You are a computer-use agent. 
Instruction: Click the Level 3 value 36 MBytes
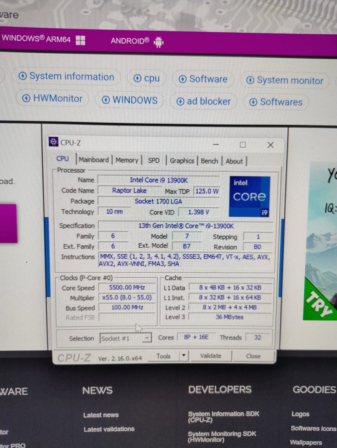(x=230, y=317)
